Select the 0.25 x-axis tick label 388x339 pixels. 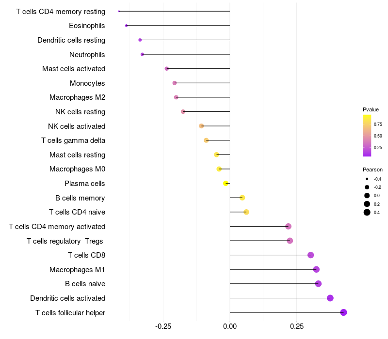[x=297, y=326]
